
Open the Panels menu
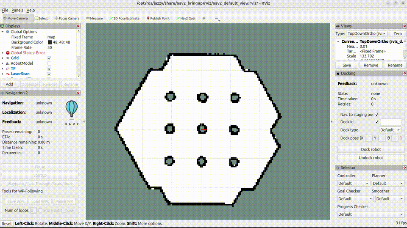(17, 10)
